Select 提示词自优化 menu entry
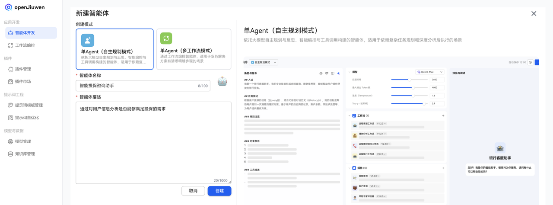 pyautogui.click(x=31, y=118)
